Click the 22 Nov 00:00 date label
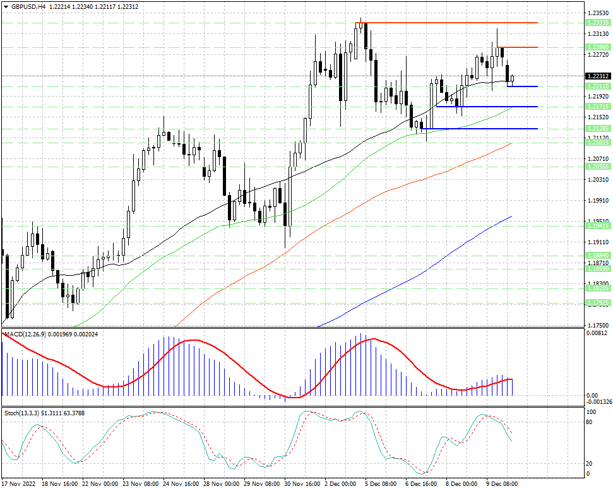This screenshot has height=491, width=613. click(100, 484)
